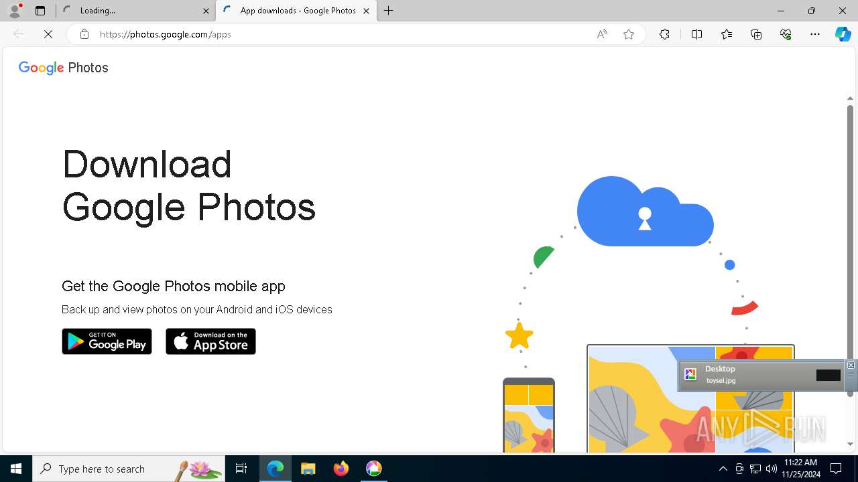Show hidden system tray icons
The height and width of the screenshot is (482, 858).
(723, 469)
